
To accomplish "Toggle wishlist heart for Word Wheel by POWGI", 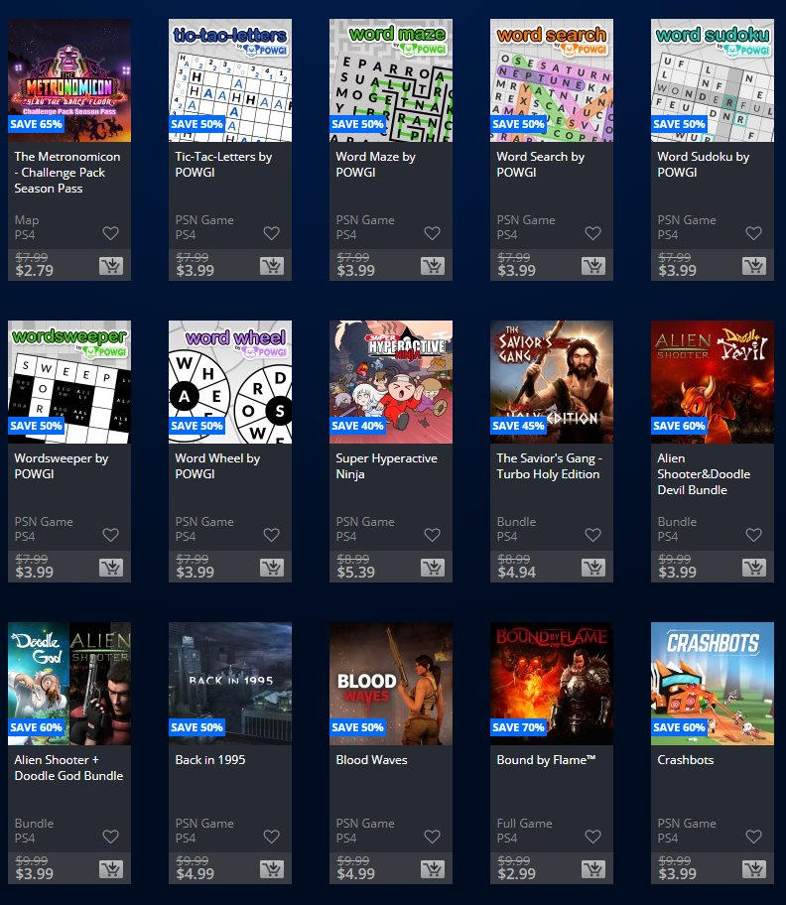I will (x=271, y=535).
